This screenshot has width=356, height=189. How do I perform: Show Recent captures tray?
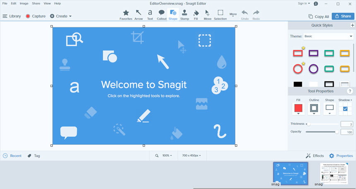pyautogui.click(x=12, y=156)
